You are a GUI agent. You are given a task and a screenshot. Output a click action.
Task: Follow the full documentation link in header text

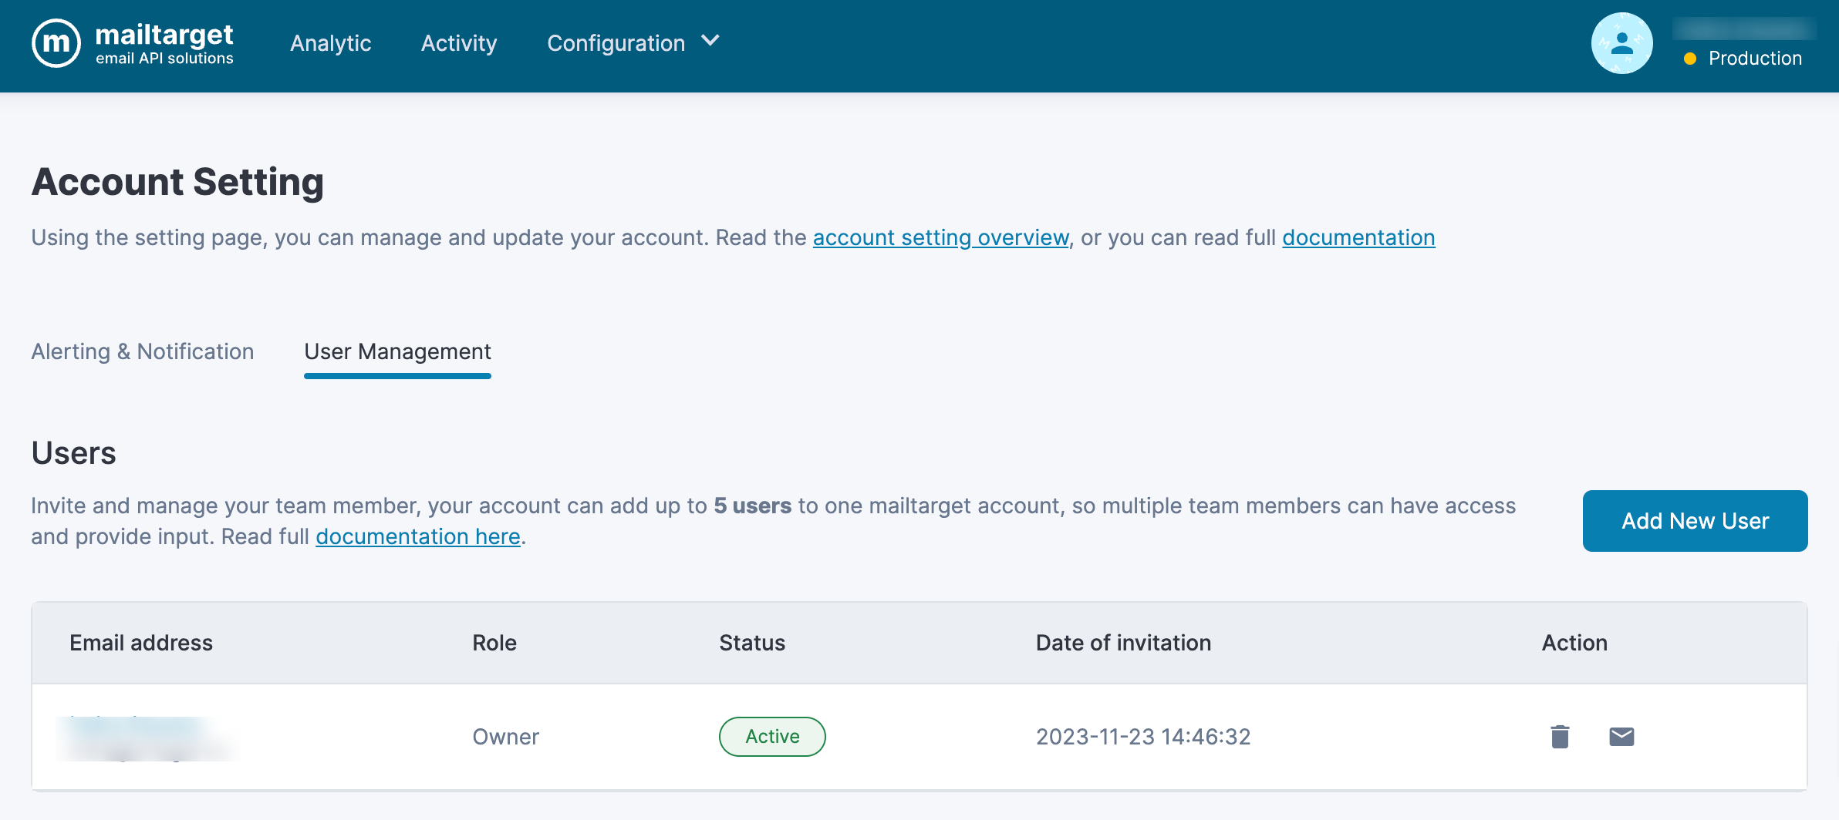pyautogui.click(x=1358, y=237)
